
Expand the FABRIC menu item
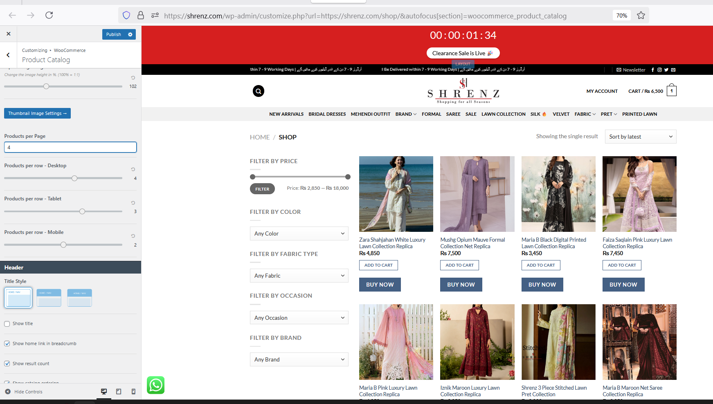[x=585, y=114]
